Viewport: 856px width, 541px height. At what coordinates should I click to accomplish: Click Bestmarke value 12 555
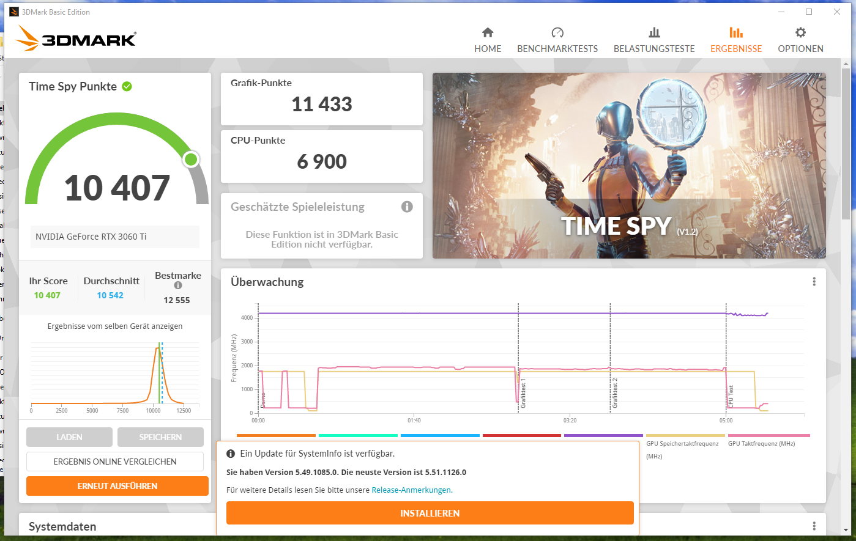click(177, 300)
